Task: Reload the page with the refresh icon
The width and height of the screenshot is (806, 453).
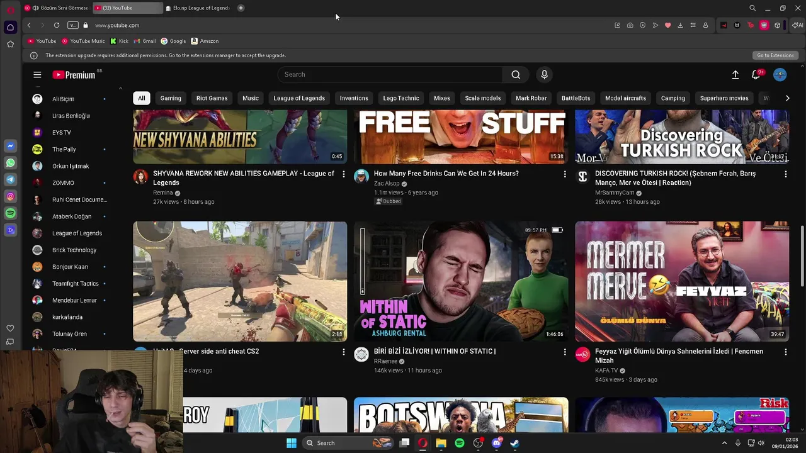Action: tap(57, 25)
